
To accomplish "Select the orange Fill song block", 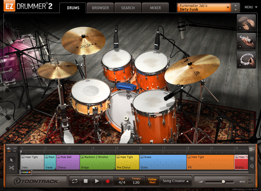I will coord(211,162).
